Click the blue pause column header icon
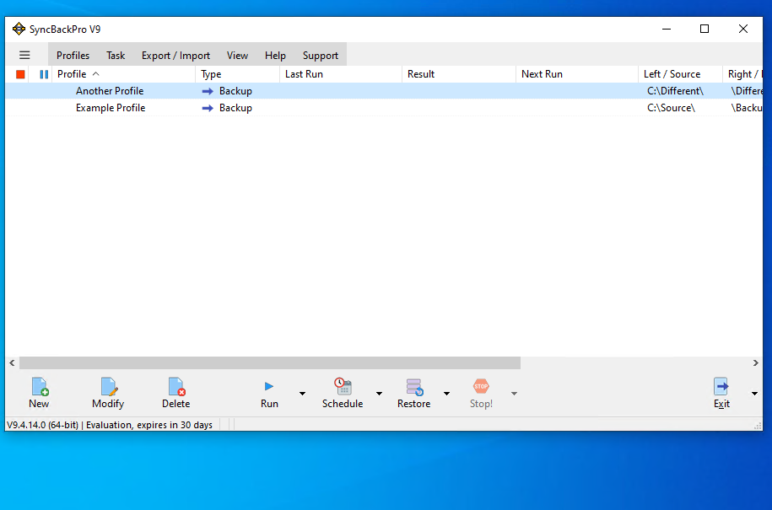Viewport: 772px width, 510px height. 44,74
